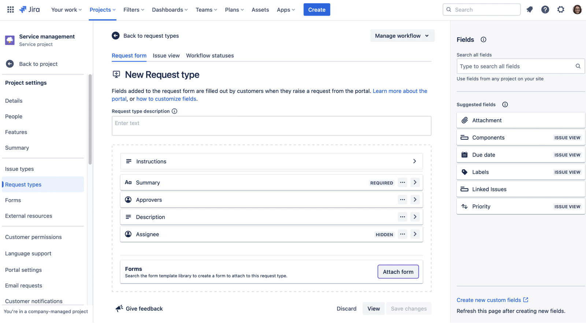Open the settings gear icon
Viewport: 586px width, 323px height.
tap(561, 10)
